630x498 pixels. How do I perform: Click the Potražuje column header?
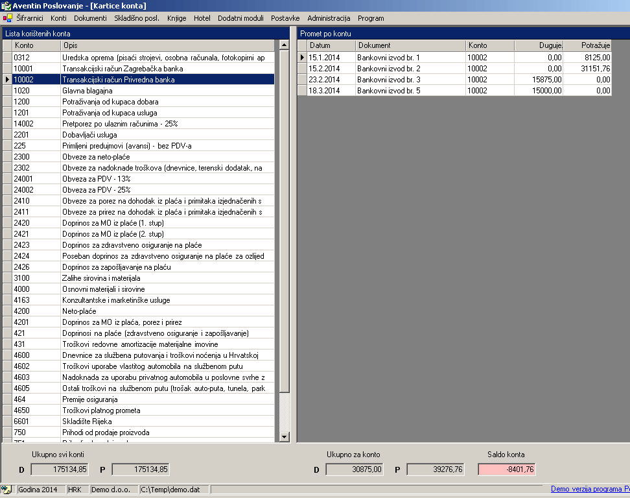(587, 45)
